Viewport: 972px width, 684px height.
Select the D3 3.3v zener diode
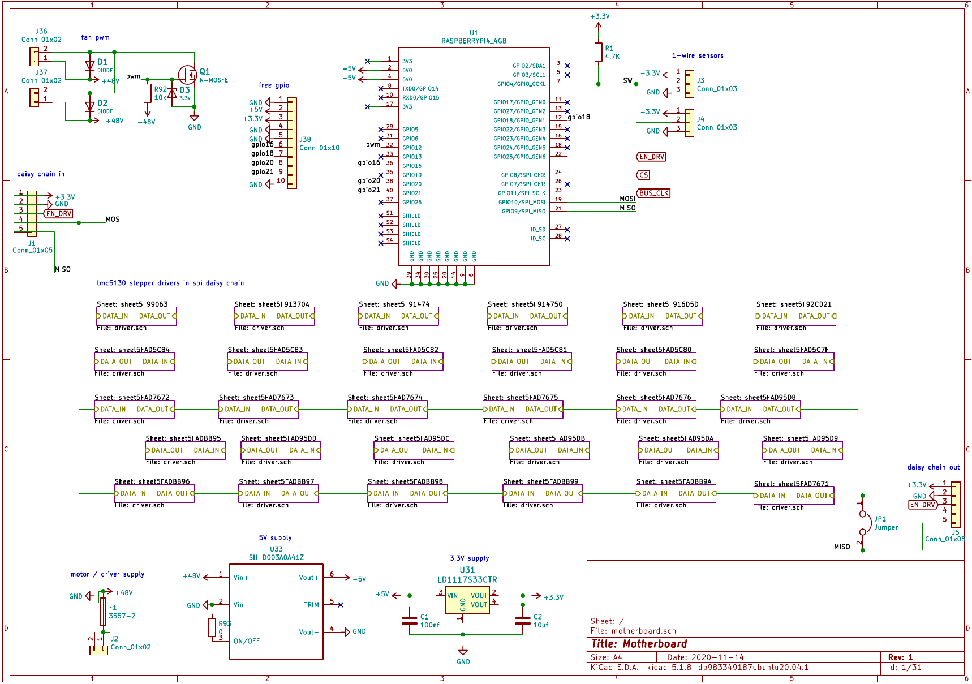pyautogui.click(x=173, y=93)
